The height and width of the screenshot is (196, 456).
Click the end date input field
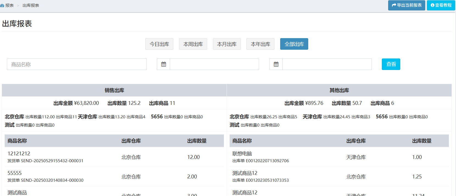(x=327, y=64)
